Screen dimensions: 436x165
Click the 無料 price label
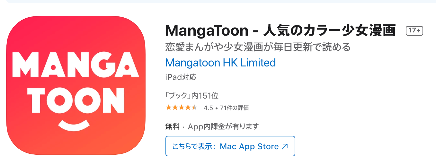173,126
